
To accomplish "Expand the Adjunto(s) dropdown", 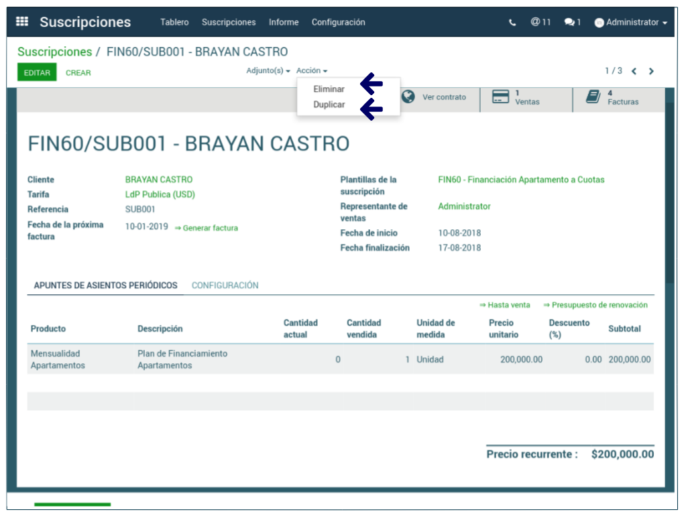I will point(268,71).
